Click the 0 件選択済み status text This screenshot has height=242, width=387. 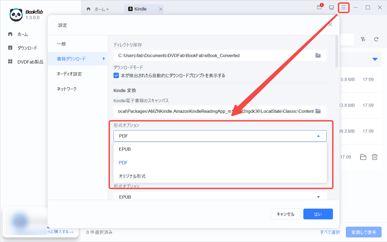[x=99, y=232]
